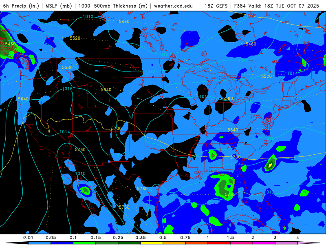326x245 pixels.
Task: Click the hot pink 1.5 color band
Action: [x=242, y=243]
